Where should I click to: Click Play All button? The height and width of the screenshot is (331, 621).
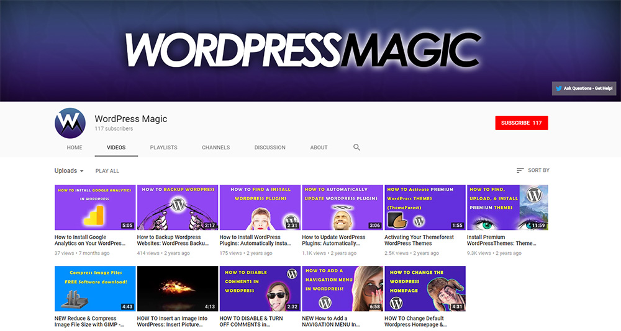(107, 171)
